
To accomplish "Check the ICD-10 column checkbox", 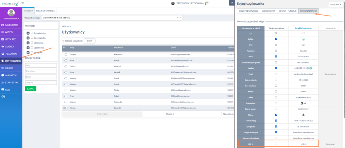I will point(276,144).
